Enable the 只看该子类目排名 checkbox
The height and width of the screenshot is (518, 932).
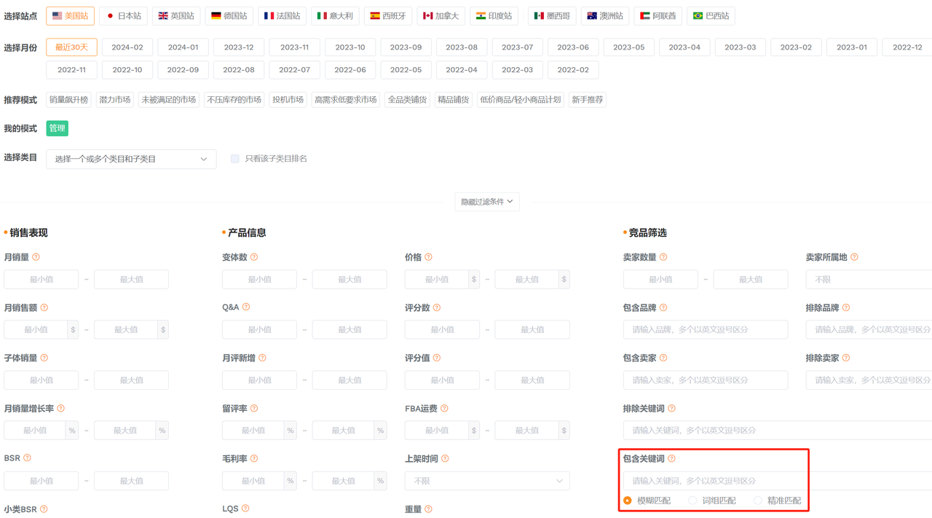click(x=235, y=159)
